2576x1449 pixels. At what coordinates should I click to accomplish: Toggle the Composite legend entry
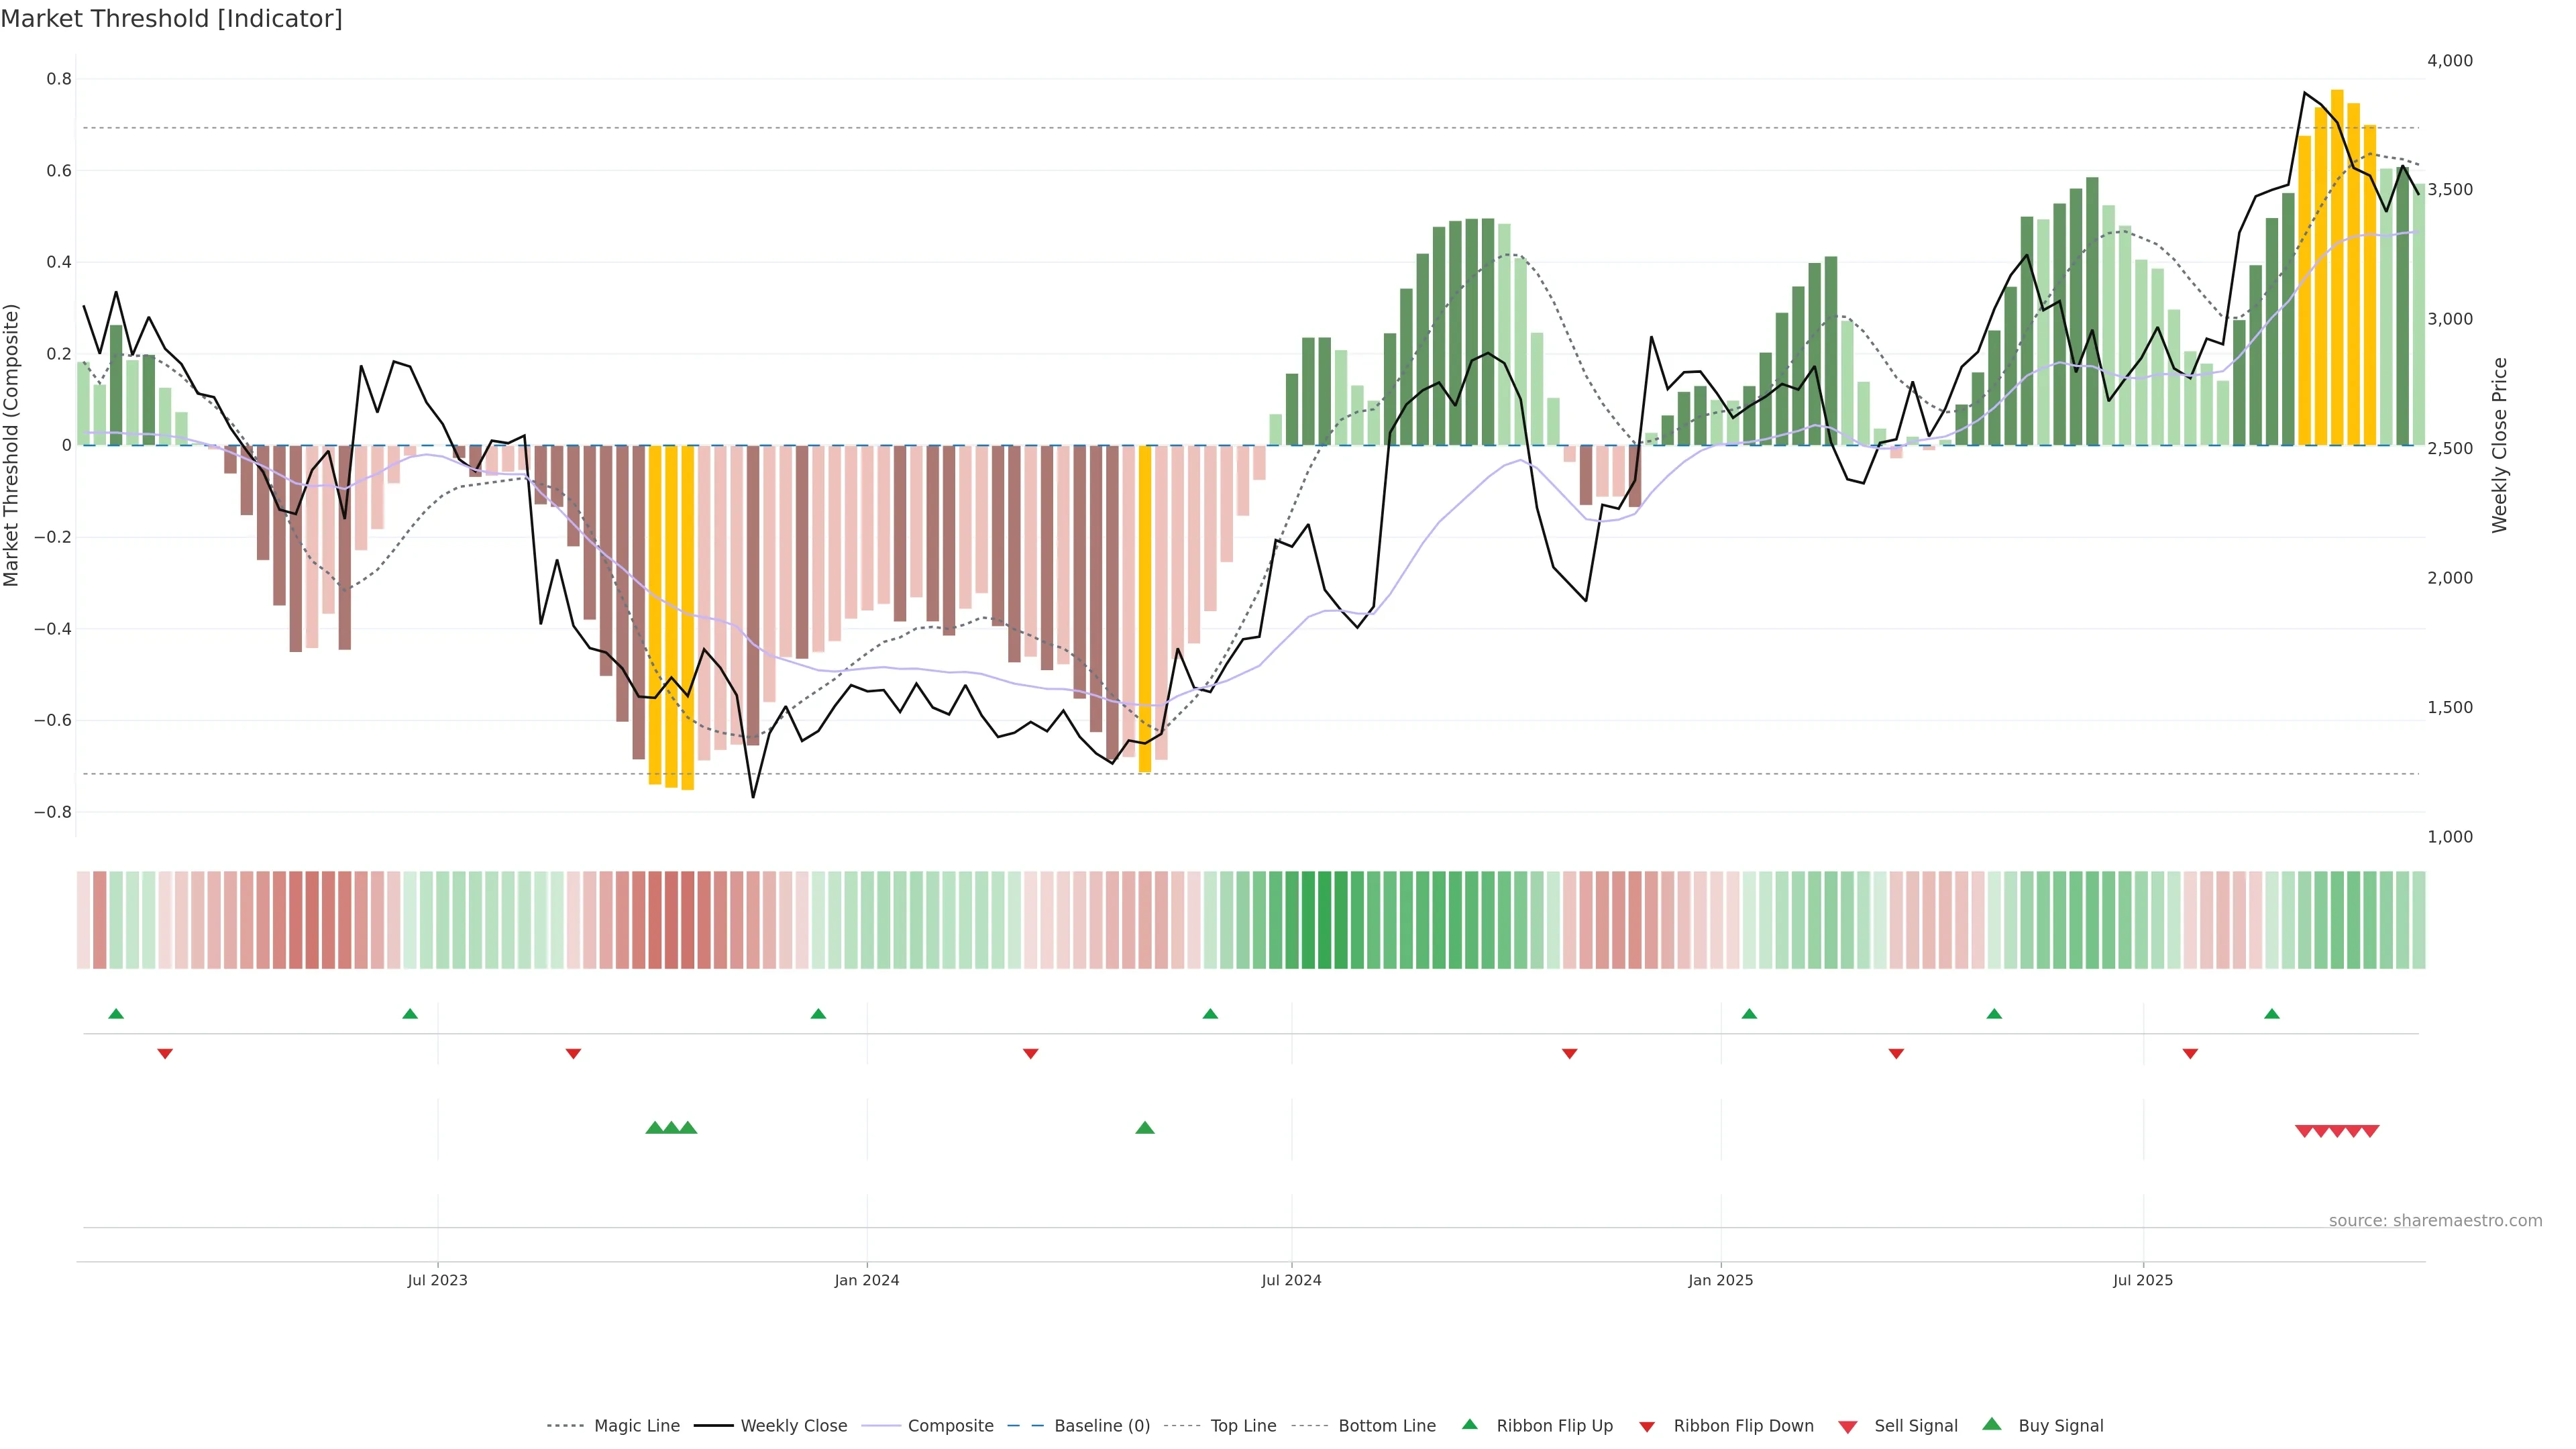[x=950, y=1425]
